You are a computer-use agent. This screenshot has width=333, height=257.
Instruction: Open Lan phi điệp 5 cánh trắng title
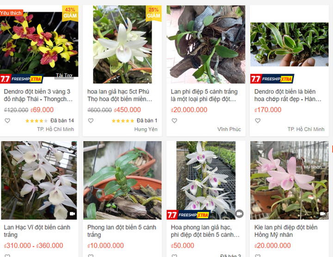204,96
